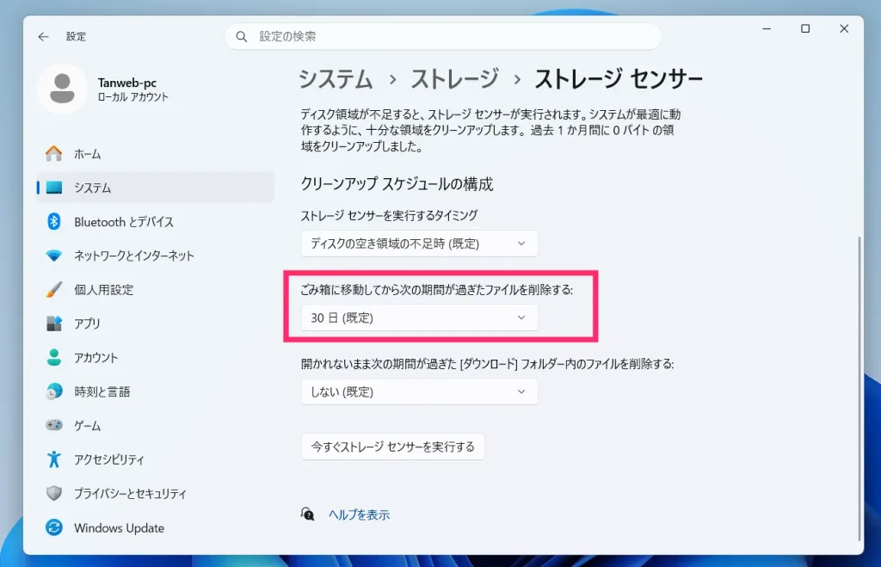This screenshot has height=567, width=881.
Task: Click ストレージ in the breadcrumb
Action: [x=454, y=78]
